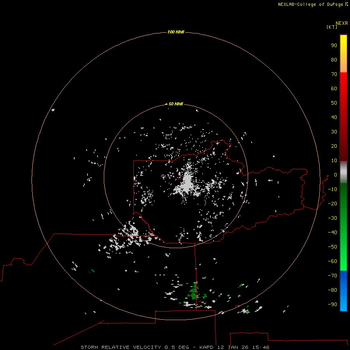The width and height of the screenshot is (350, 350).
Task: Click the 70 value on velocity scale
Action: coord(334,74)
